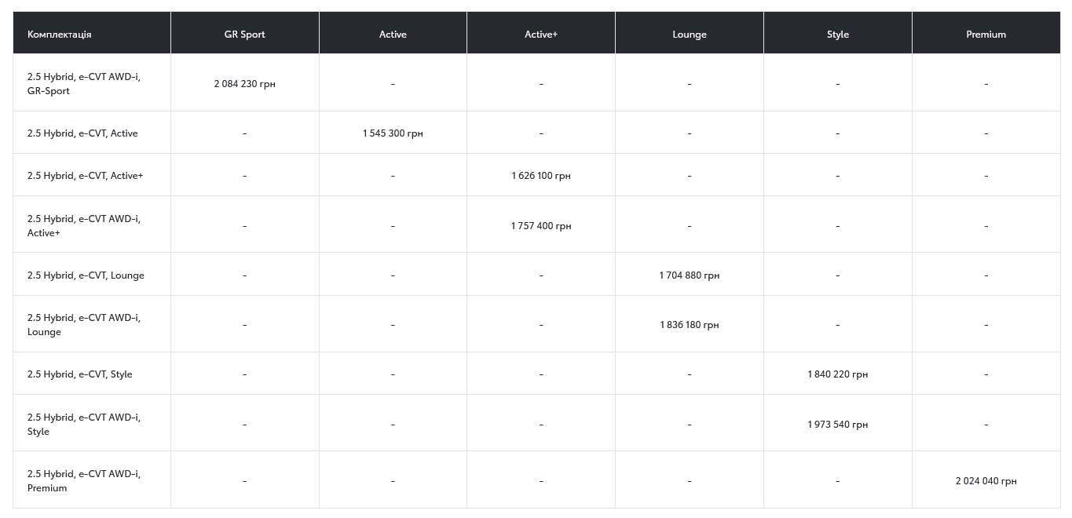
Task: Click the 1 973 540 грн price
Action: 838,425
